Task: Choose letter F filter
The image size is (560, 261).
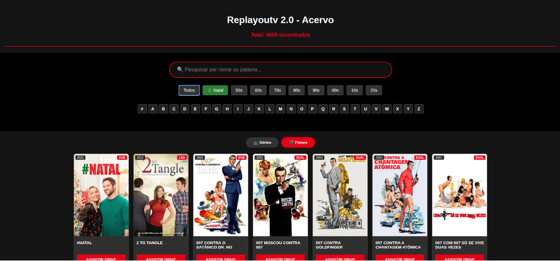Action: (206, 109)
